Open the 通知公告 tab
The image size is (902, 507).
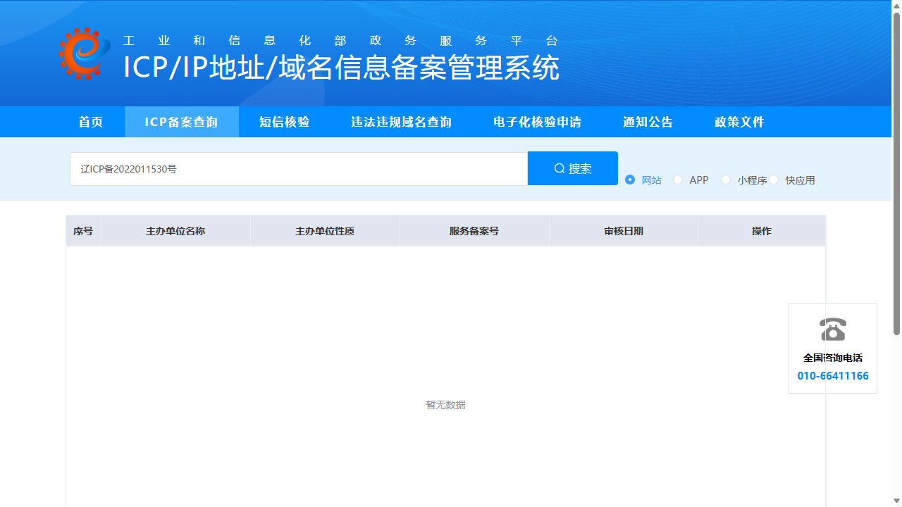pyautogui.click(x=648, y=122)
